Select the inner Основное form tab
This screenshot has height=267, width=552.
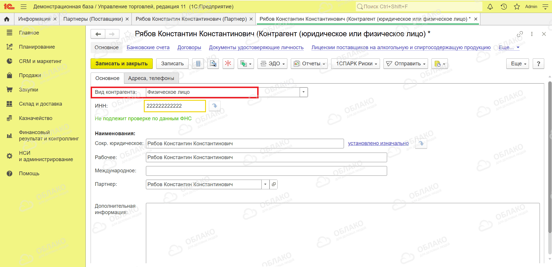point(107,78)
